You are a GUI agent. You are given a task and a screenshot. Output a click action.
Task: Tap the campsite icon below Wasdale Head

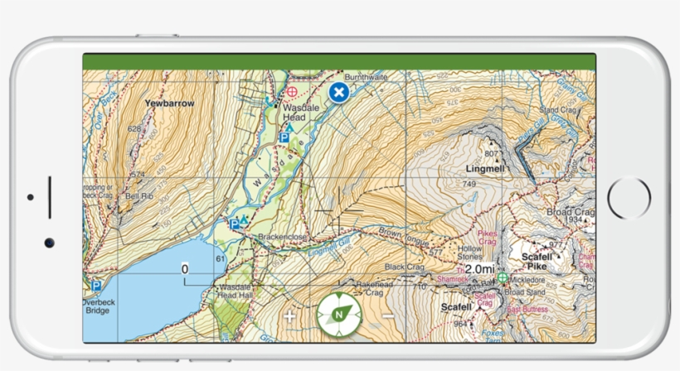pos(289,128)
